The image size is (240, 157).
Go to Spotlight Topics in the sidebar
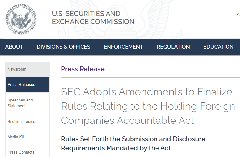coord(27,122)
